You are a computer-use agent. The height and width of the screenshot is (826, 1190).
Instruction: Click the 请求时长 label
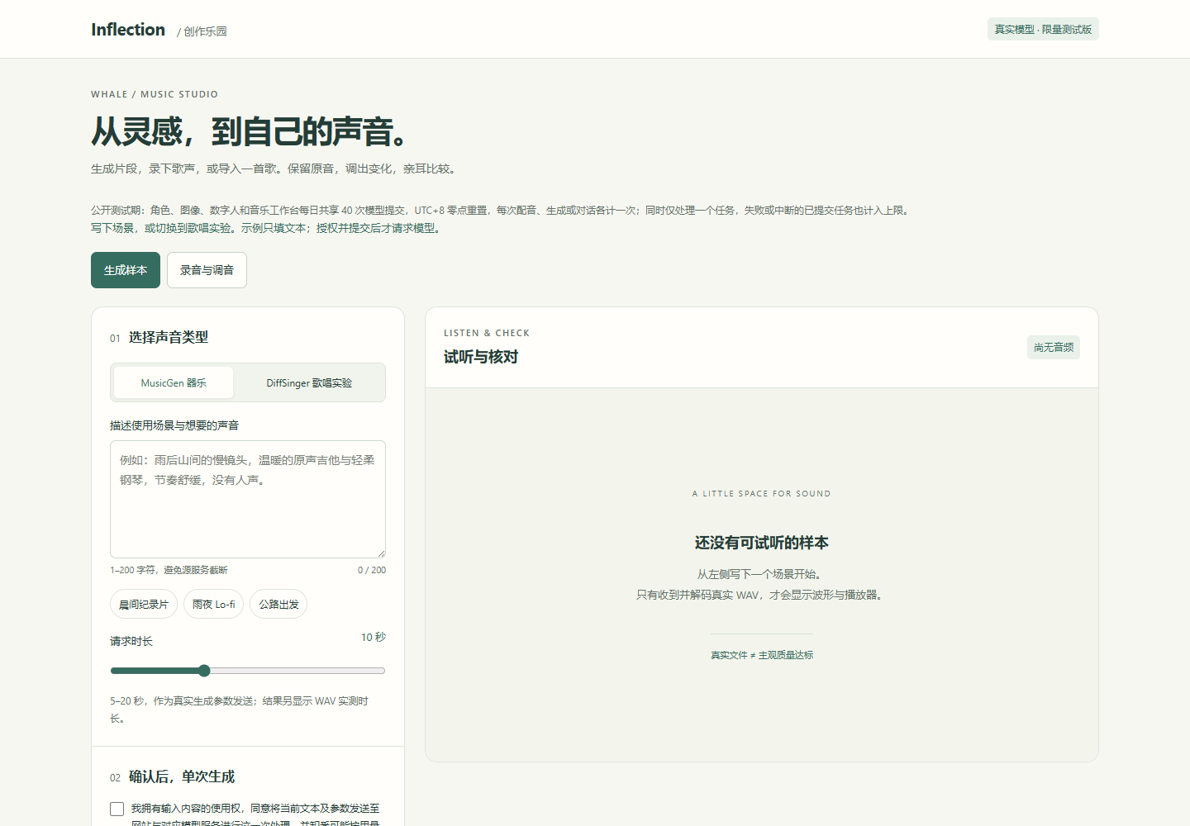(131, 641)
